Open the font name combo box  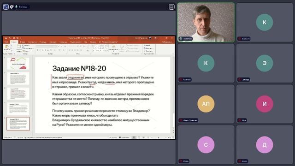pyautogui.click(x=44, y=46)
